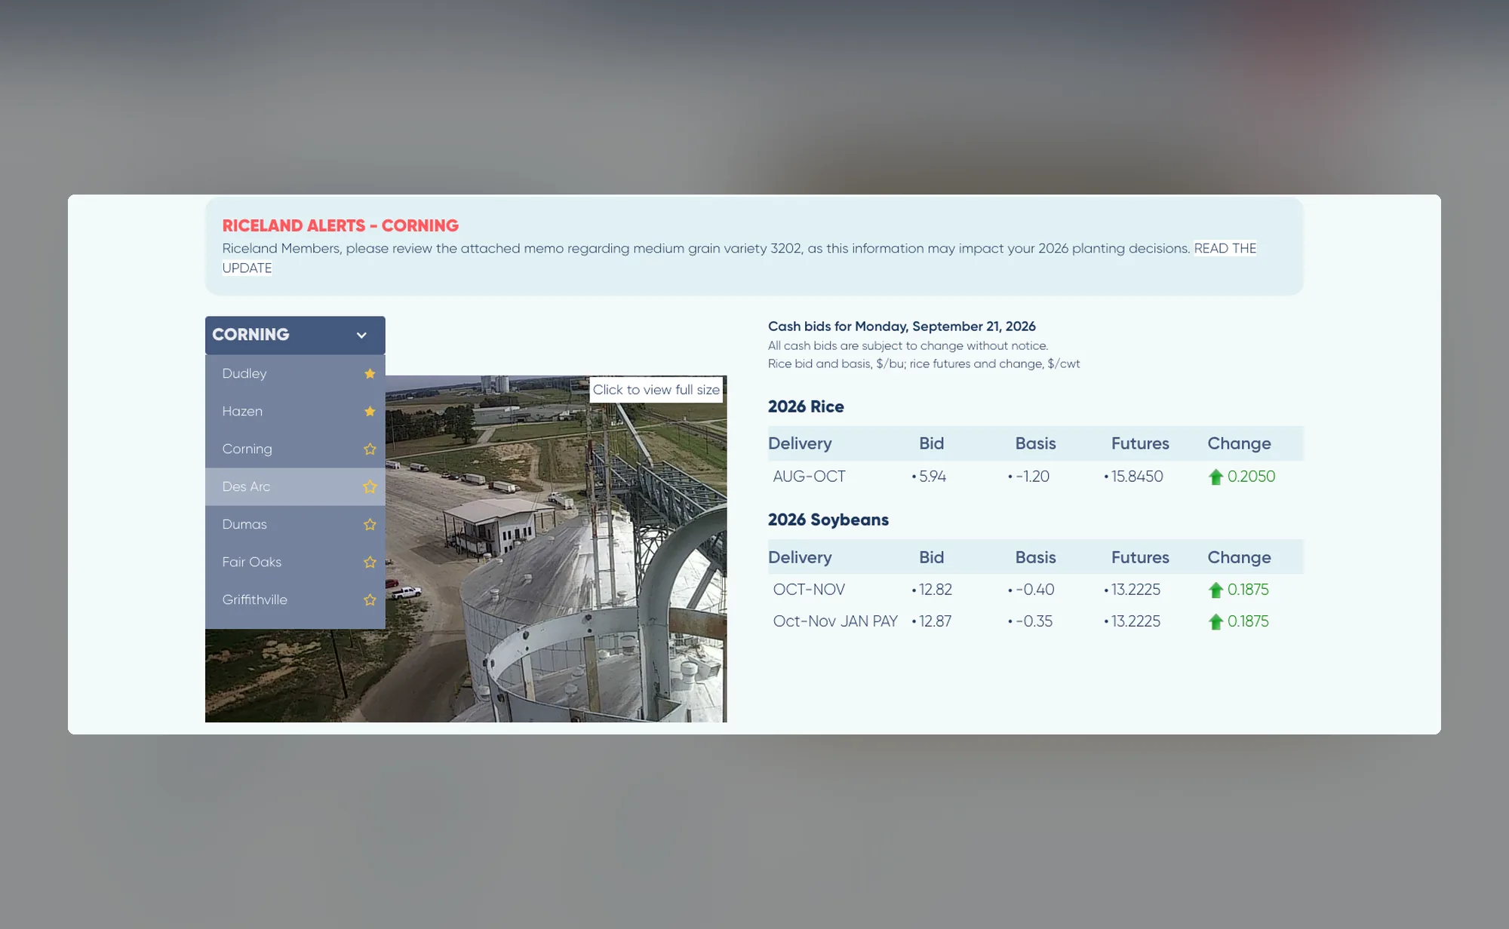Toggle favorite star for Hazen
Screen dimensions: 1509x929
pyautogui.click(x=370, y=411)
